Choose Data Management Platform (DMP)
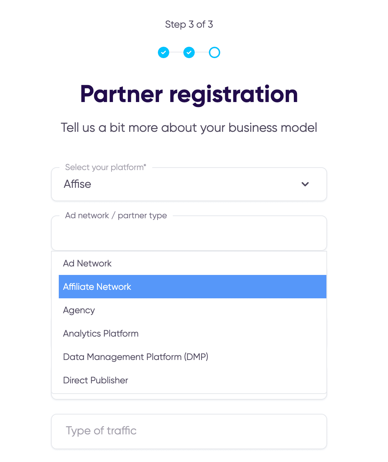 [x=136, y=357]
